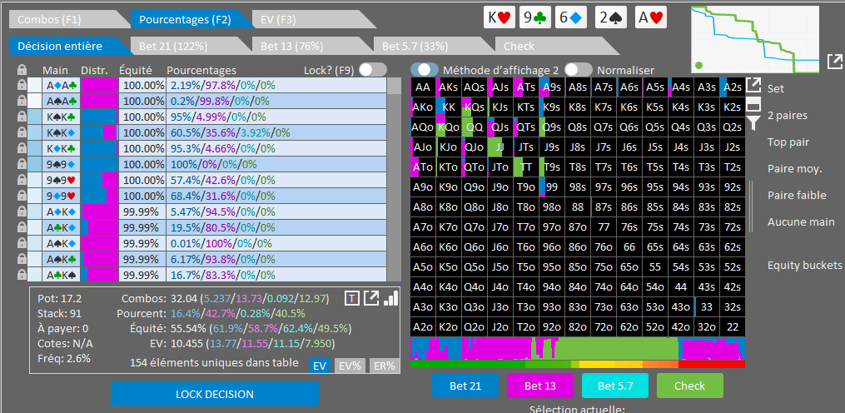Enable the Normaliser toggle
This screenshot has height=413, width=845.
point(578,71)
